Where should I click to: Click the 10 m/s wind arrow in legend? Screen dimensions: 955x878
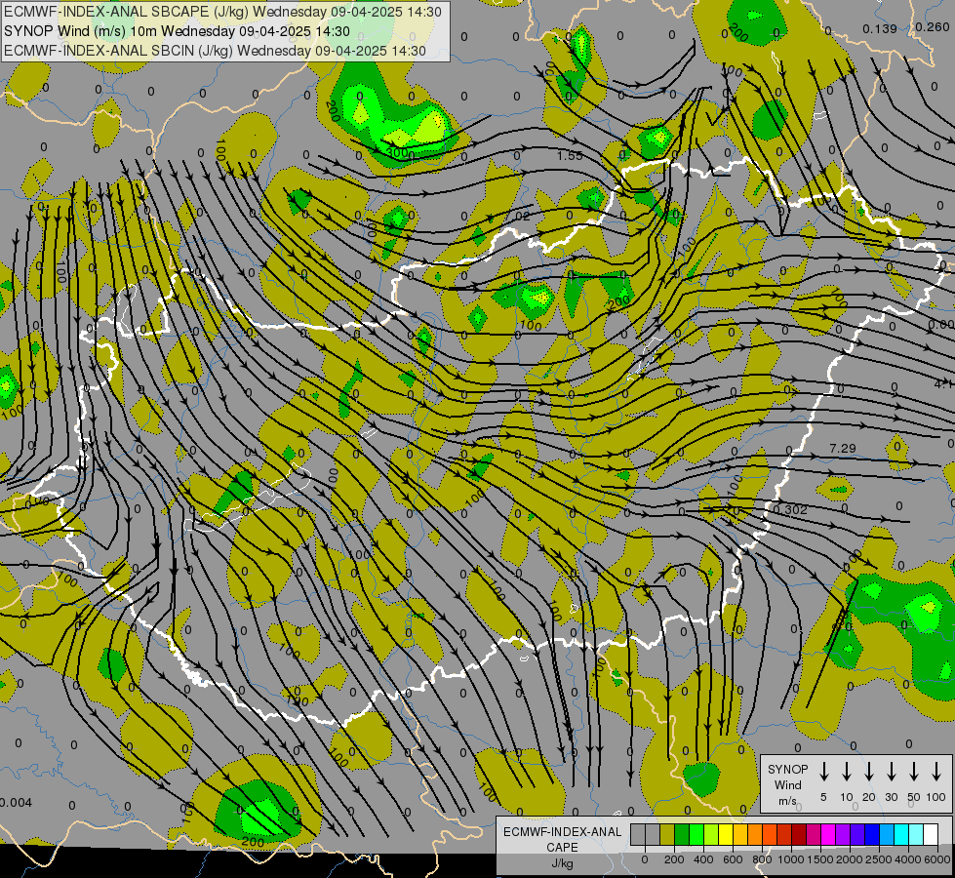(847, 771)
